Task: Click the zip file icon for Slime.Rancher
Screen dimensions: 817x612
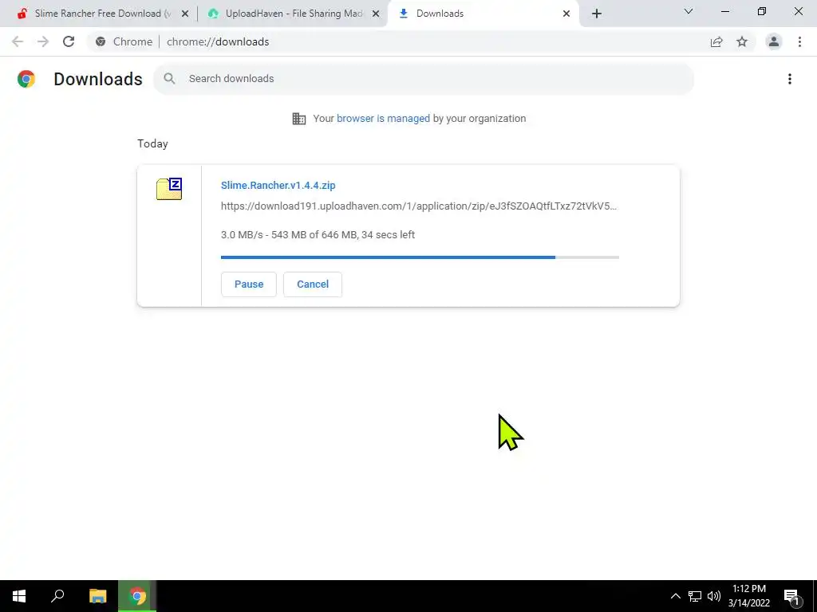Action: (169, 188)
